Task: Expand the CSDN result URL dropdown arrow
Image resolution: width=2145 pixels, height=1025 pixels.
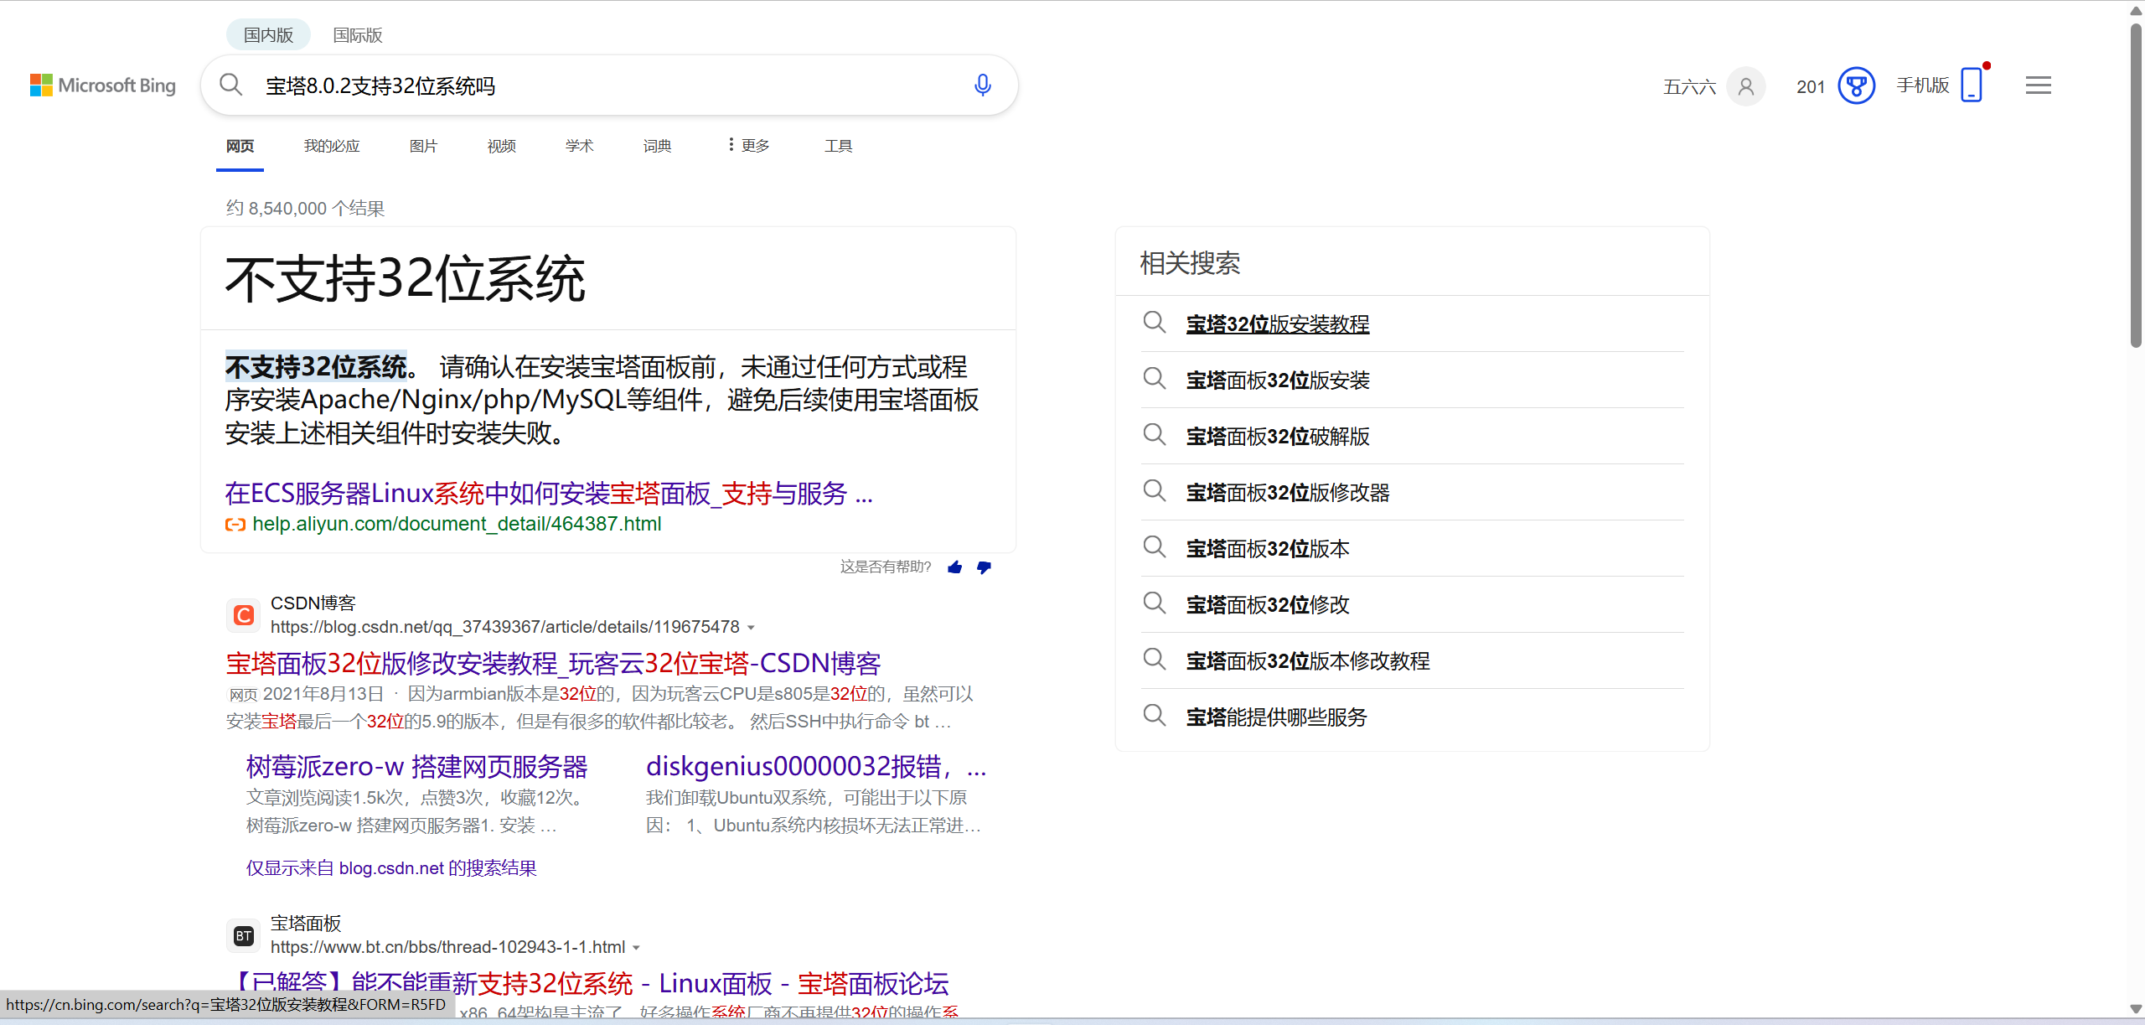Action: point(751,628)
